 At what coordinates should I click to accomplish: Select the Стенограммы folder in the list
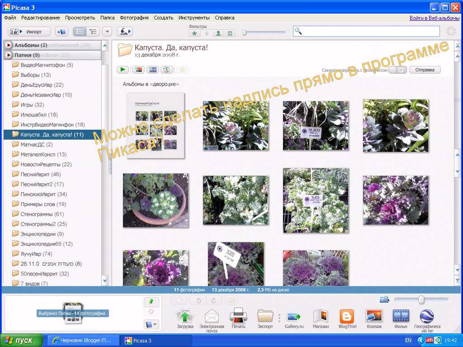pos(42,214)
